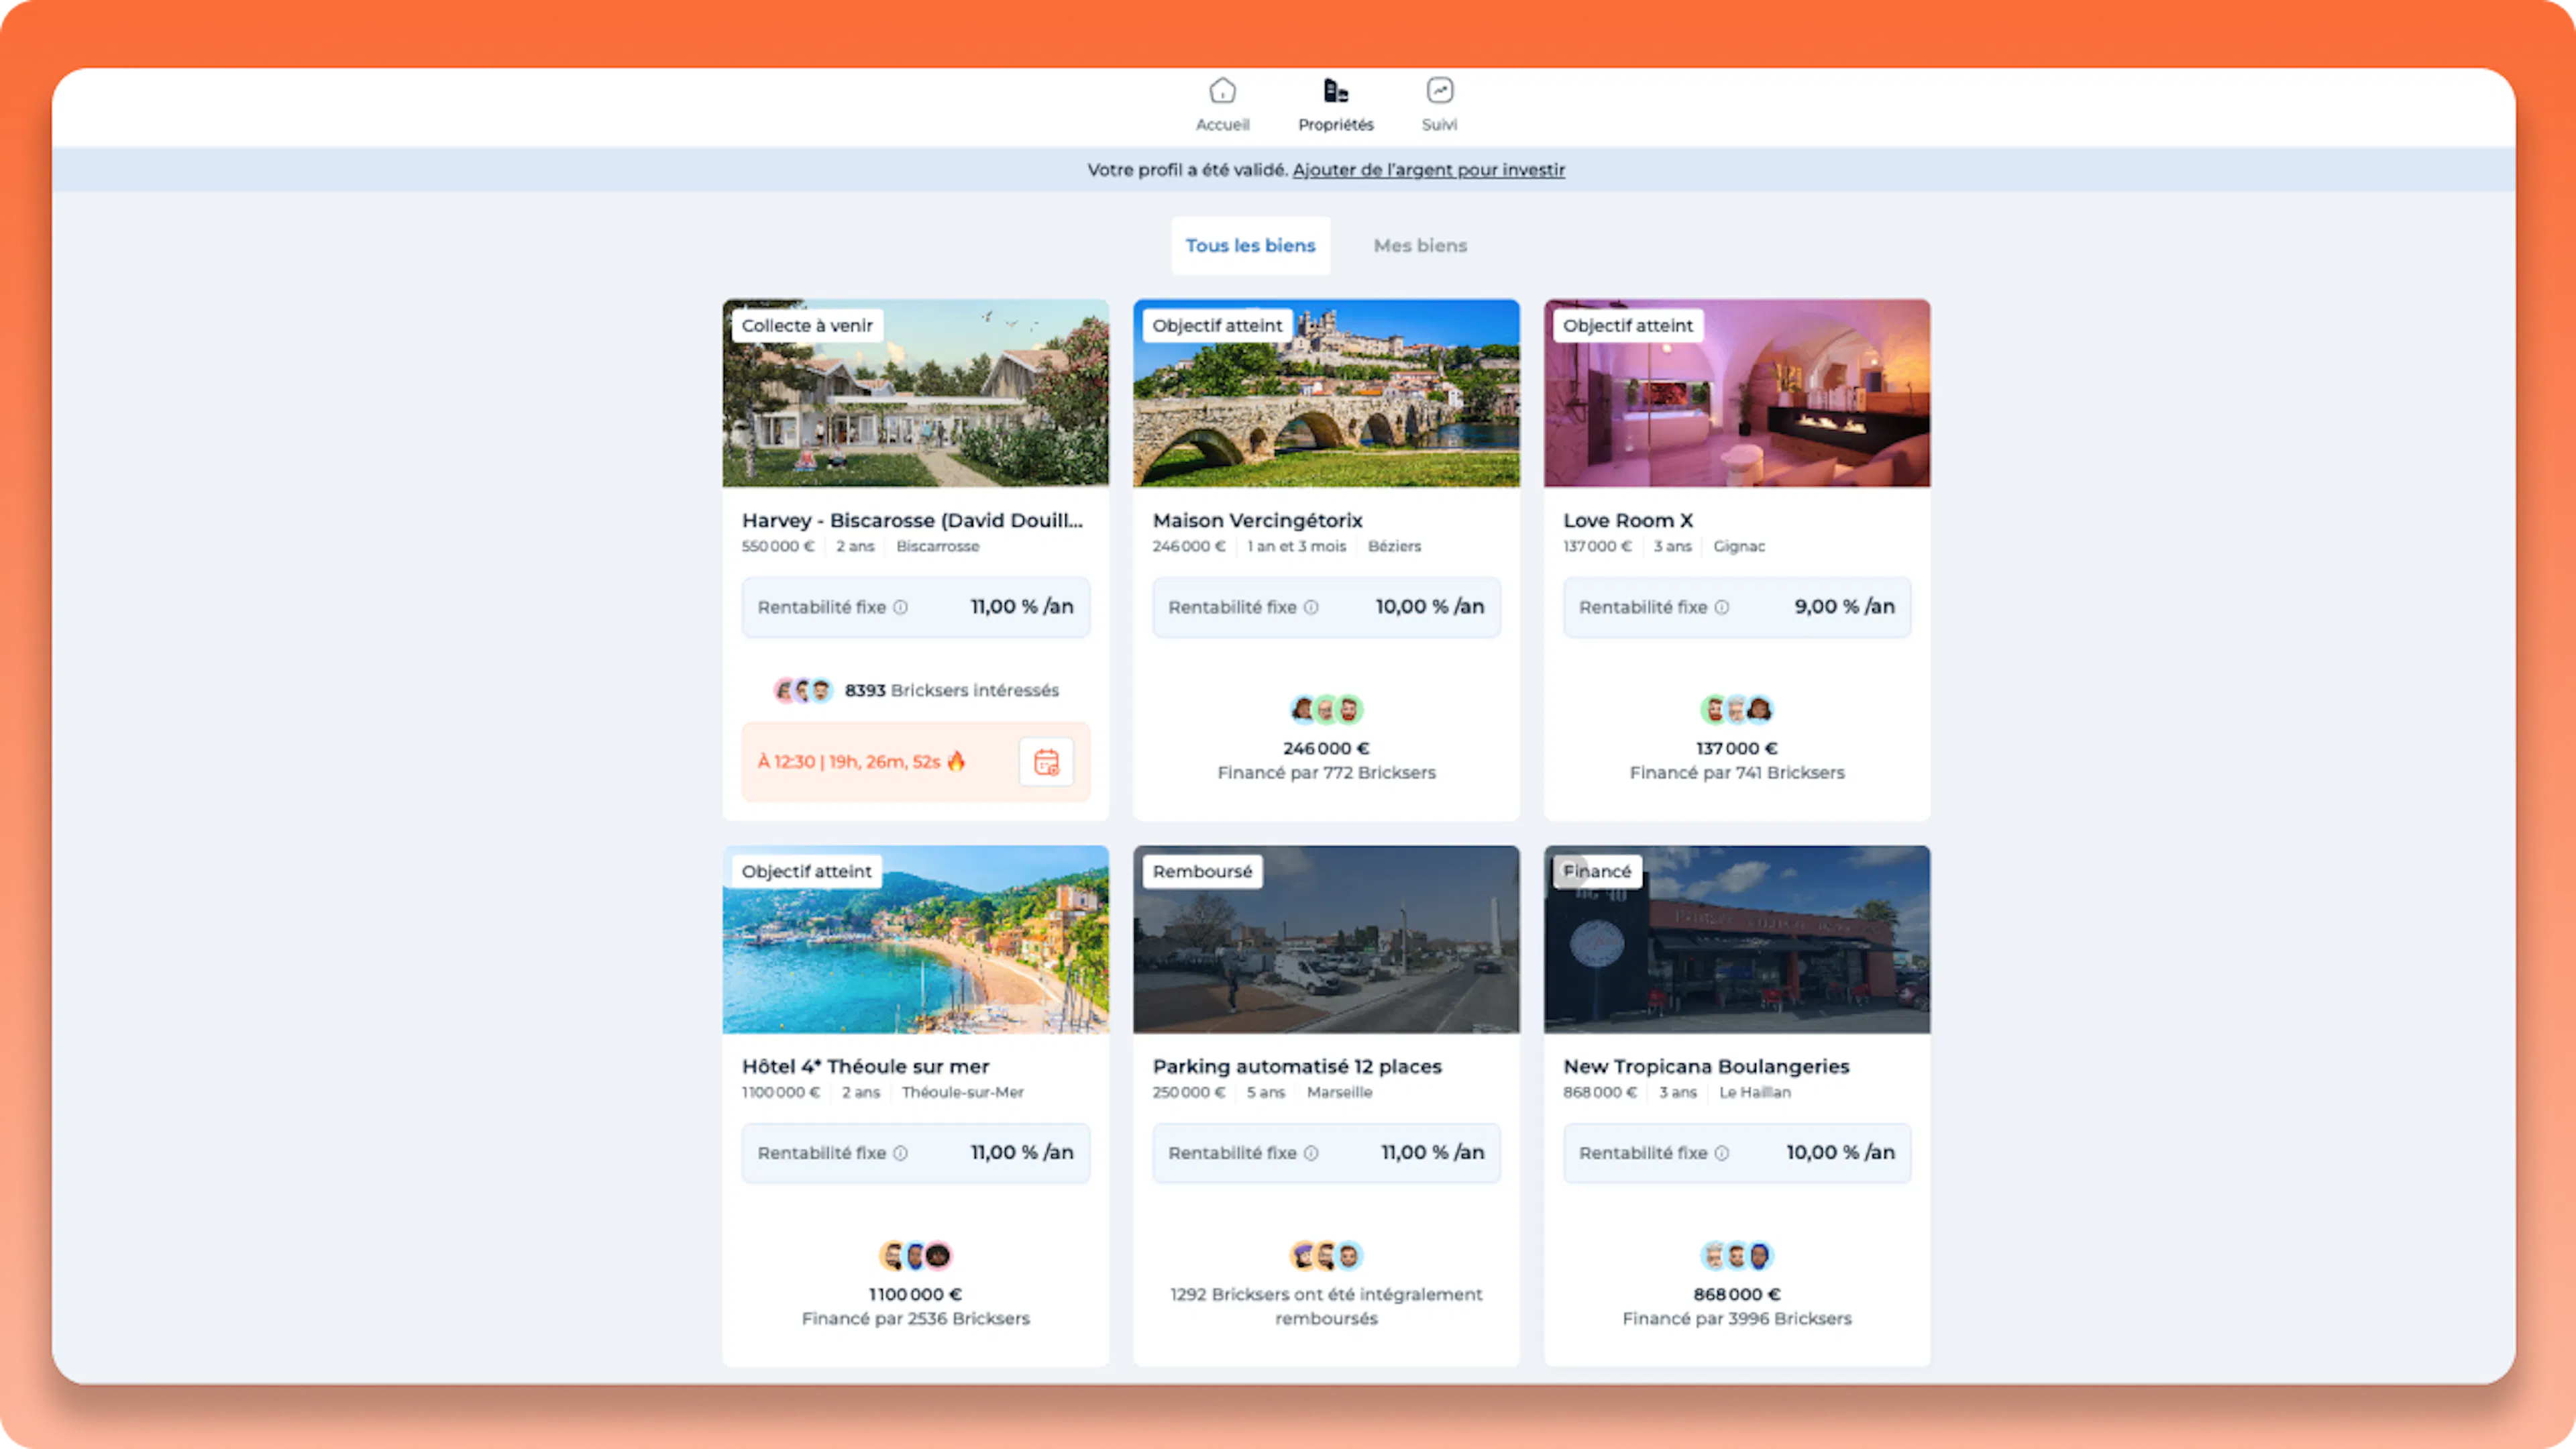2576x1449 pixels.
Task: Click the Brickser avatars on Harvey card
Action: (803, 690)
